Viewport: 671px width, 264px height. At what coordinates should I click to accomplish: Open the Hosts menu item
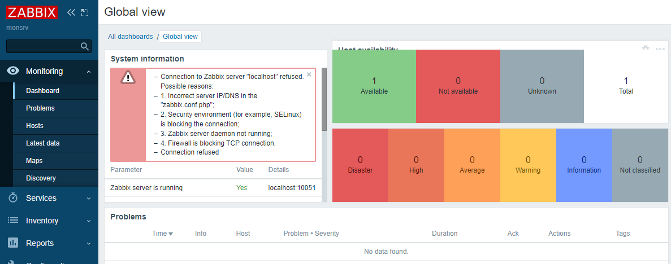(56, 126)
